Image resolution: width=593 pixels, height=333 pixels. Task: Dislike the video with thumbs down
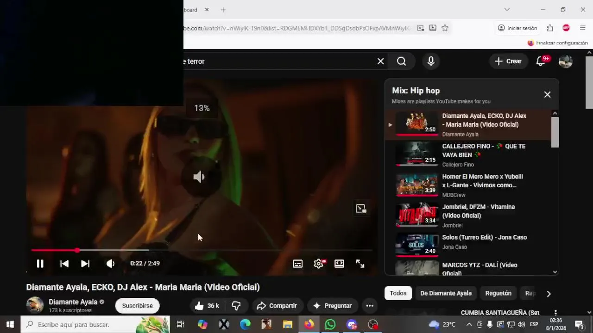coord(236,306)
